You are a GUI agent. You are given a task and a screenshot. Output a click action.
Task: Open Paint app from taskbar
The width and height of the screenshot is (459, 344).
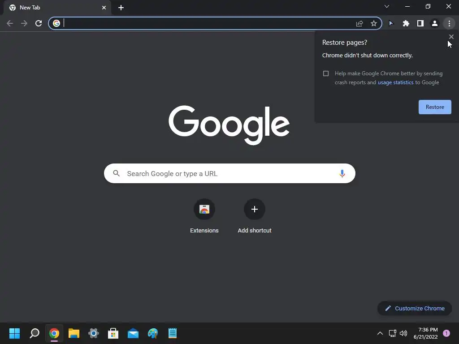click(153, 333)
